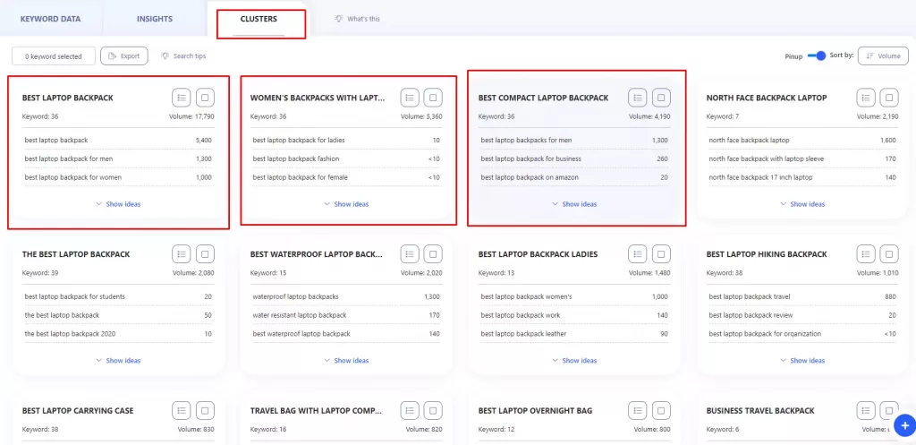Click keyword 'water resistant laptop backpack'
Viewport: 916px width, 445px height.
click(300, 315)
